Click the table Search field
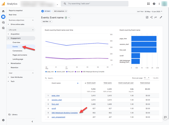Image resolution: width=169 pixels, height=125 pixels. (56, 78)
